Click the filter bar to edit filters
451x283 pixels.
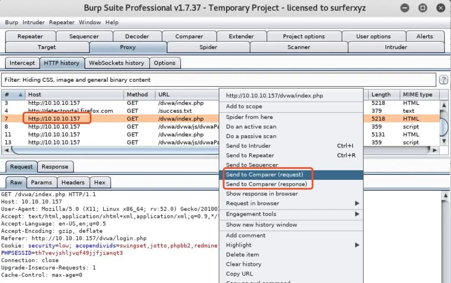(x=218, y=80)
